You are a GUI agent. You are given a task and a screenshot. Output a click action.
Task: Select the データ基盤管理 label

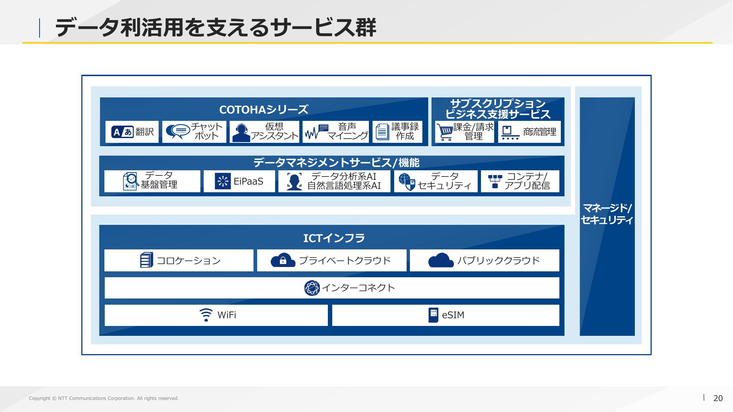pyautogui.click(x=159, y=180)
